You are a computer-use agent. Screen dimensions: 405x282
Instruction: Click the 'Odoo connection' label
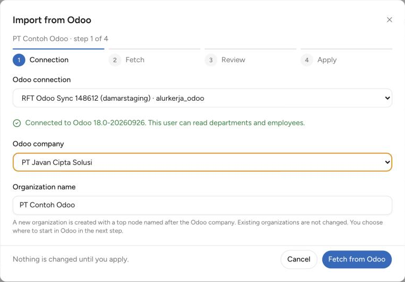coord(42,80)
